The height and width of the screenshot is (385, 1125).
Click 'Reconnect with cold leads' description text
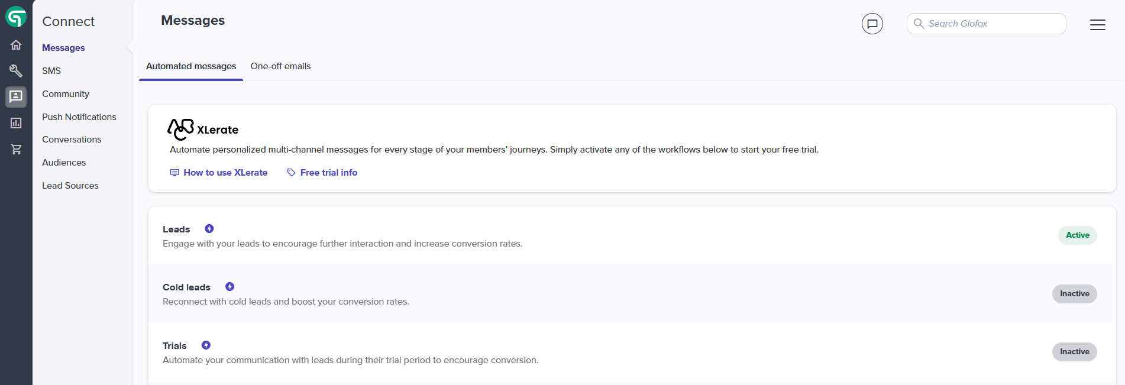click(286, 302)
